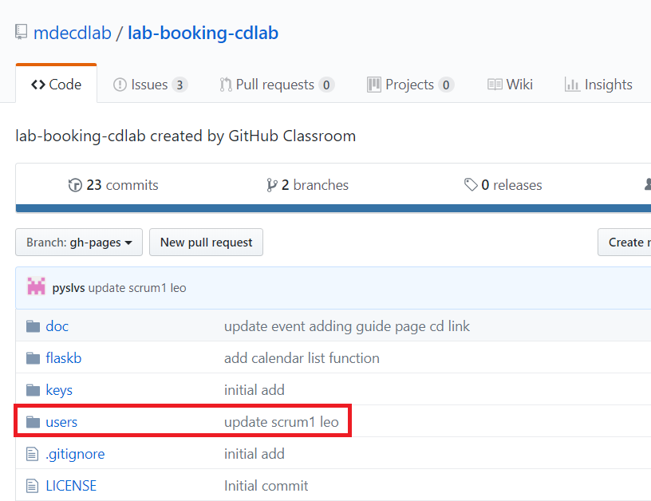Click the Wiki open-book icon
The height and width of the screenshot is (501, 651).
click(x=495, y=85)
